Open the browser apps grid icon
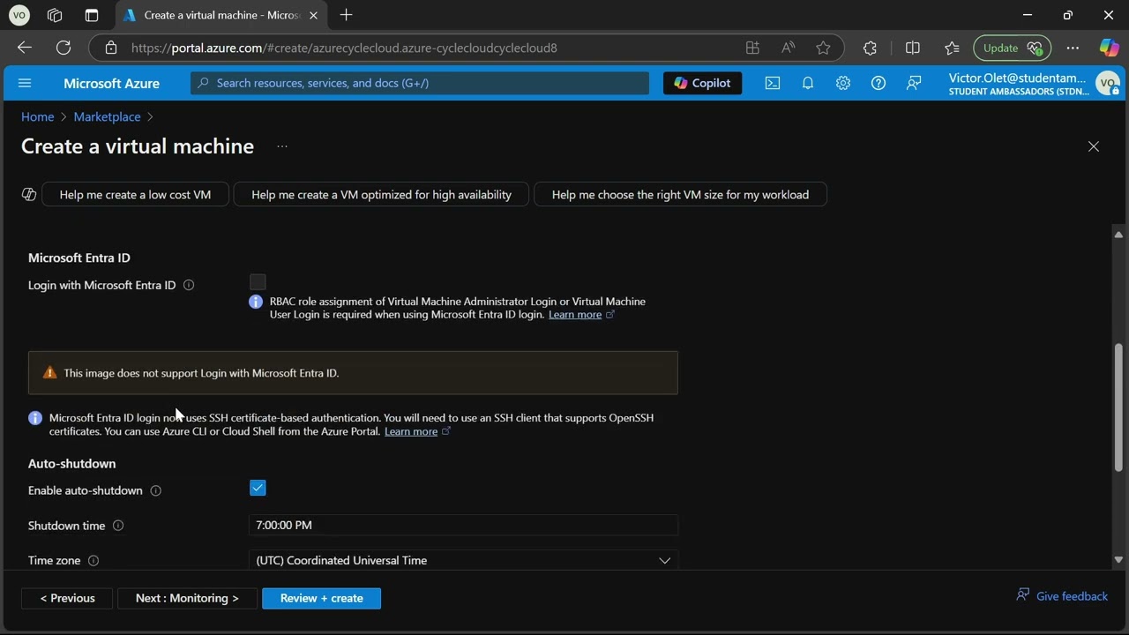 pyautogui.click(x=752, y=48)
